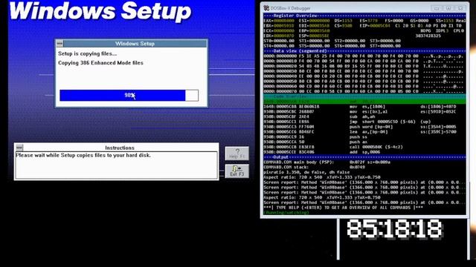Click the 'mov es,[1806]' code line

(364, 107)
